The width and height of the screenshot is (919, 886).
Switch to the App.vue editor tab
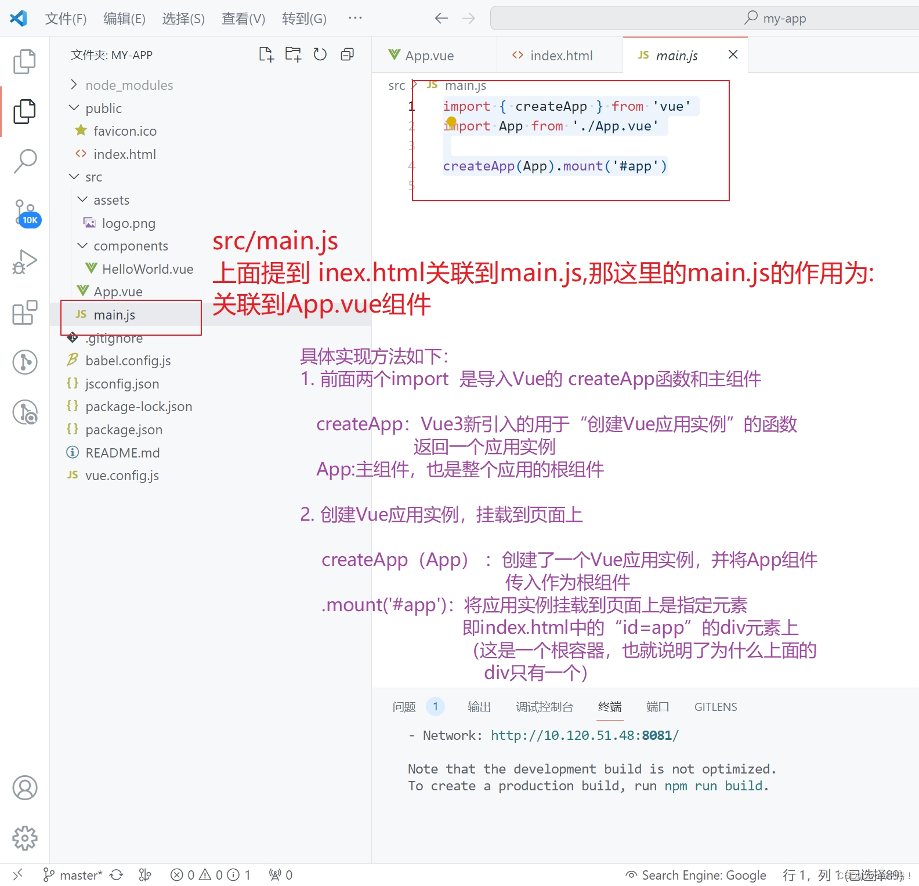click(434, 55)
